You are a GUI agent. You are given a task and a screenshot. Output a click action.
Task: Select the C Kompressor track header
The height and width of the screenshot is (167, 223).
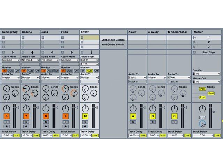(x=179, y=32)
